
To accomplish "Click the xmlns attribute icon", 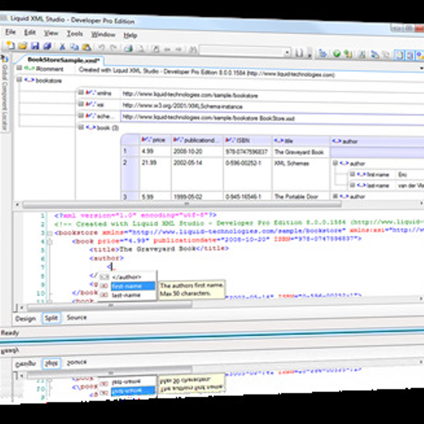I will [90, 93].
